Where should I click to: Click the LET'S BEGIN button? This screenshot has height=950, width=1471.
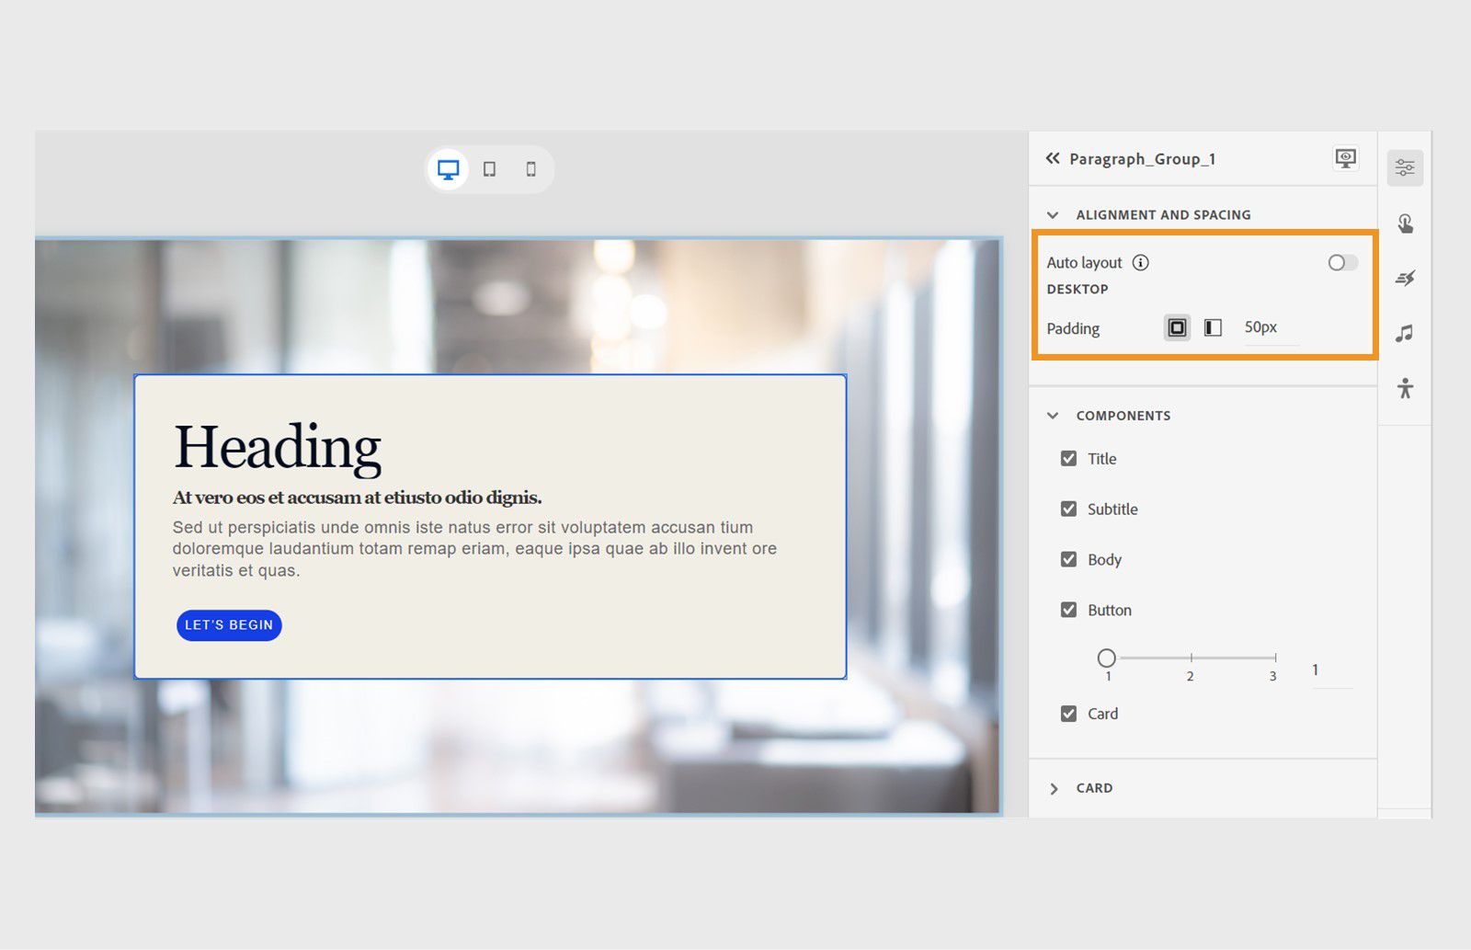coord(229,624)
